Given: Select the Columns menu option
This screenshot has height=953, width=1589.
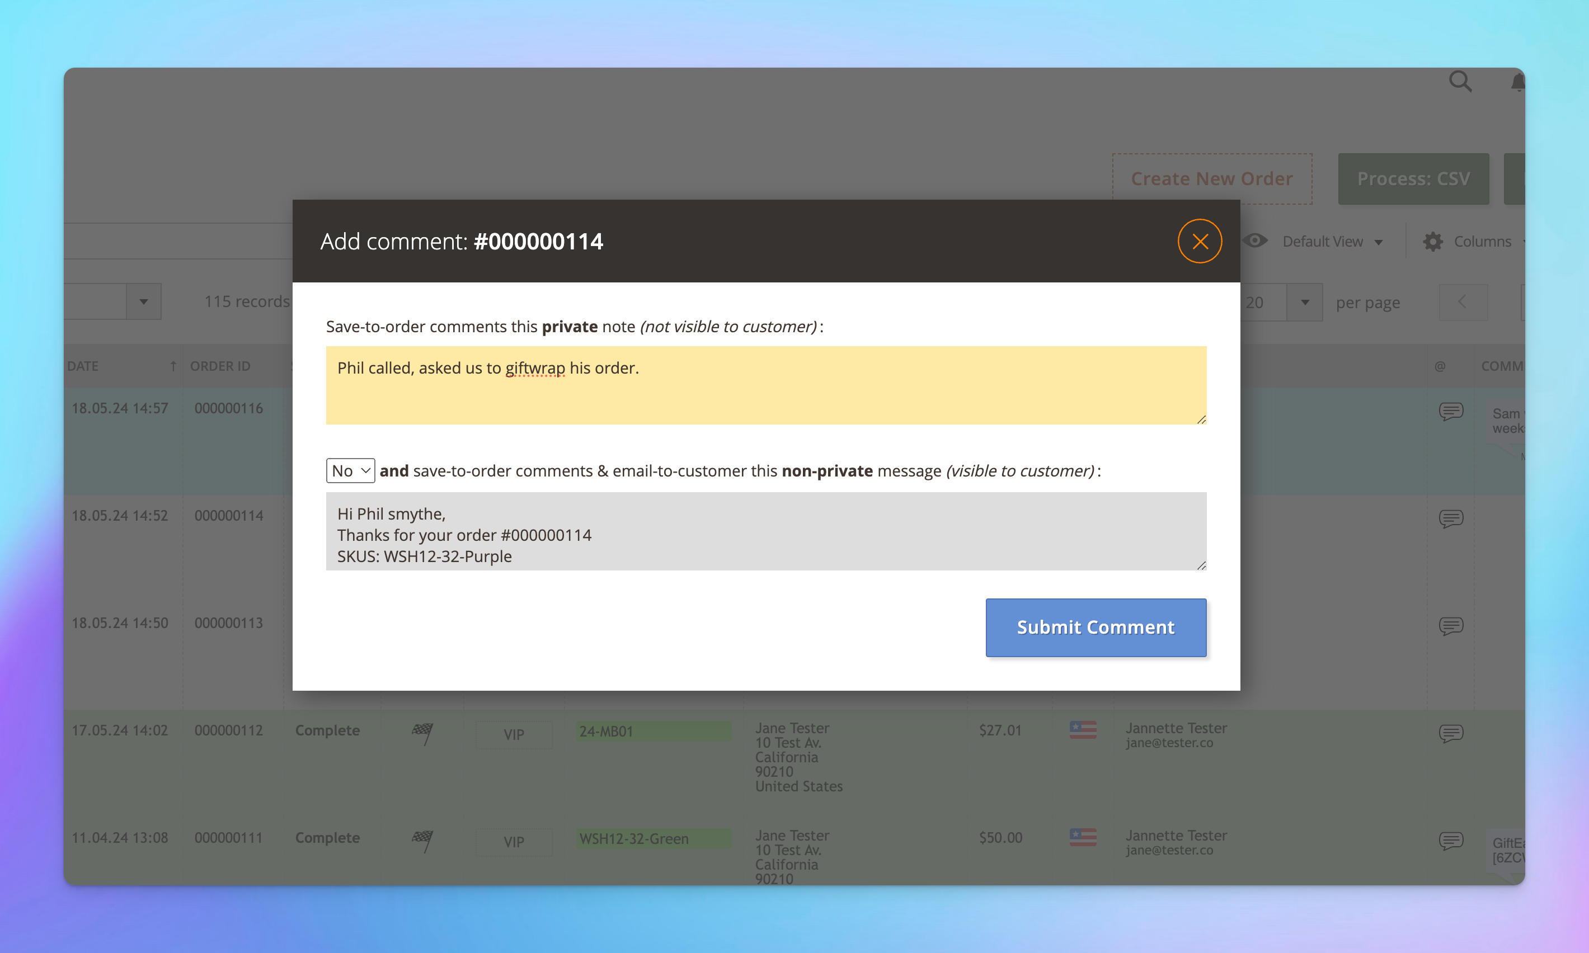Looking at the screenshot, I should [1470, 240].
